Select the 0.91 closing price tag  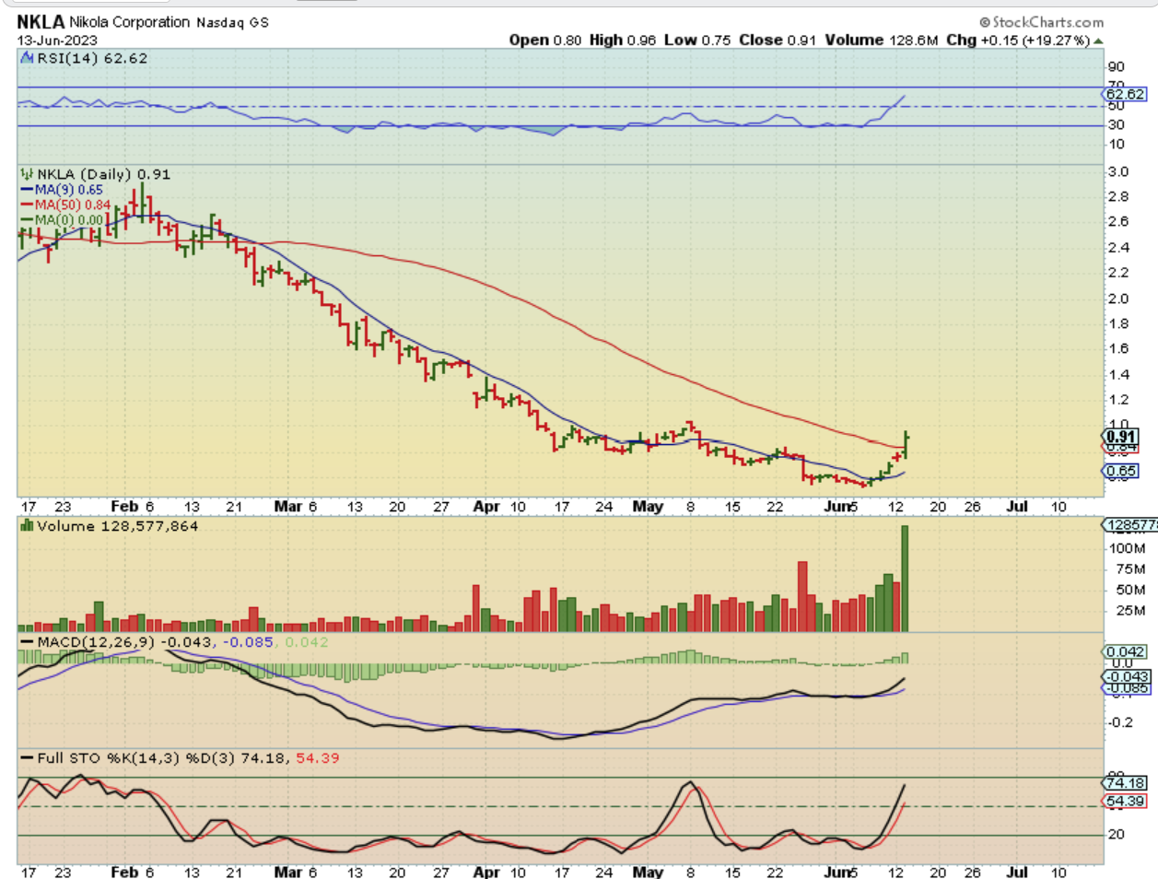click(1121, 437)
